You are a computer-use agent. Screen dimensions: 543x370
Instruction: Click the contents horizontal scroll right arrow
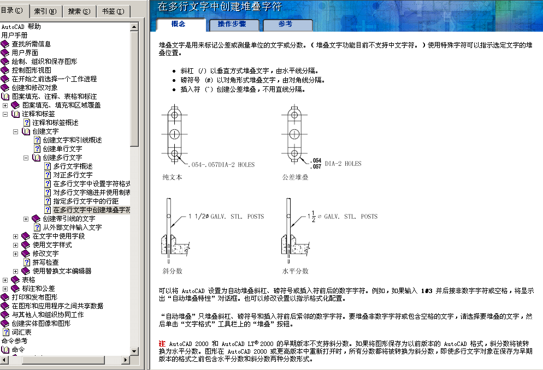point(126,360)
